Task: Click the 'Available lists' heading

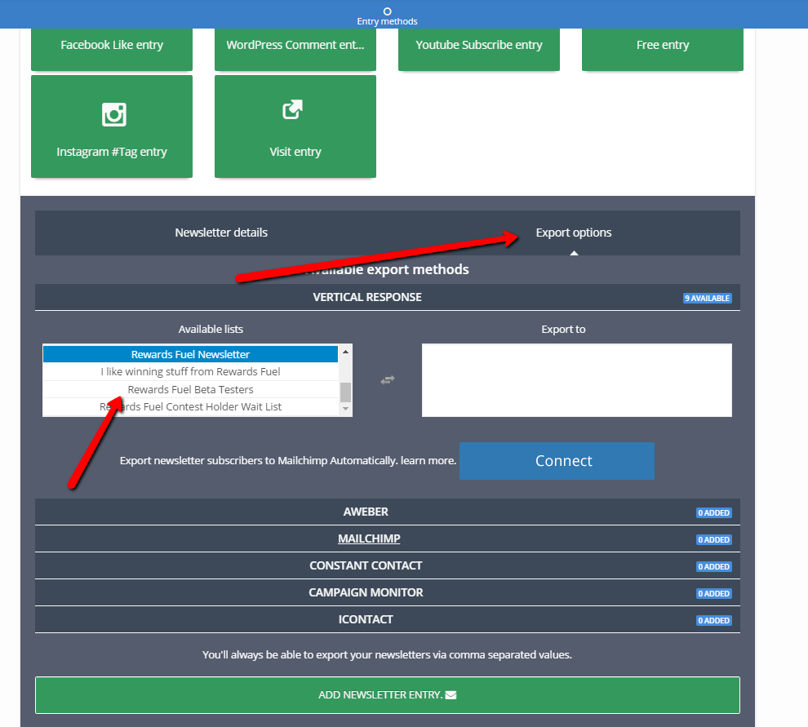Action: coord(211,330)
